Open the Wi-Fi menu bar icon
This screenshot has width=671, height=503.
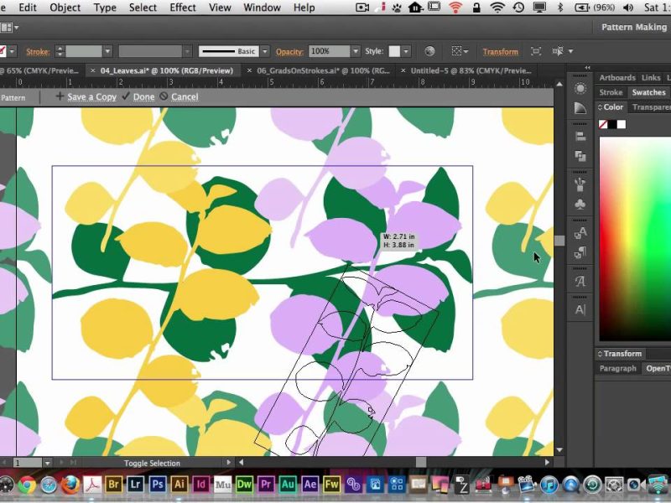point(497,8)
